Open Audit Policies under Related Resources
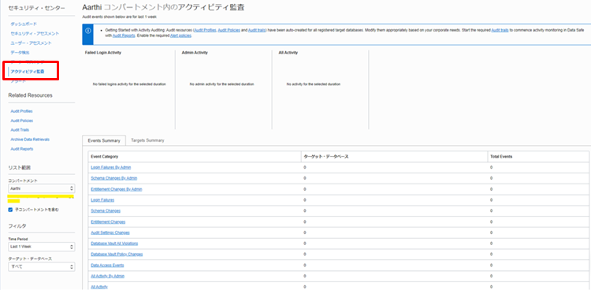 (22, 121)
